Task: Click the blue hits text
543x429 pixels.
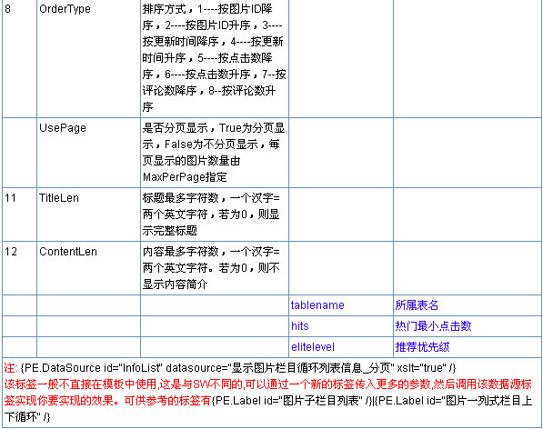Action: pos(299,326)
